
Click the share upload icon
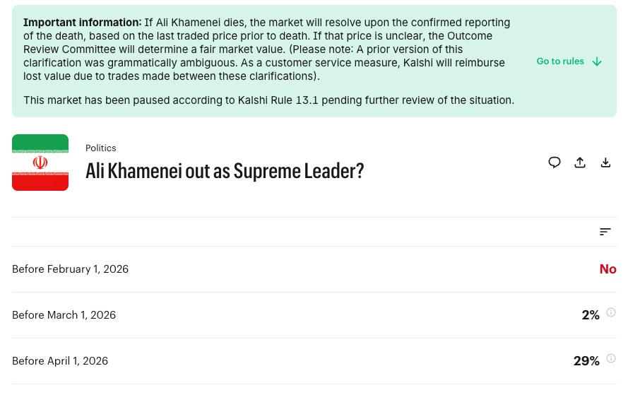click(x=580, y=163)
